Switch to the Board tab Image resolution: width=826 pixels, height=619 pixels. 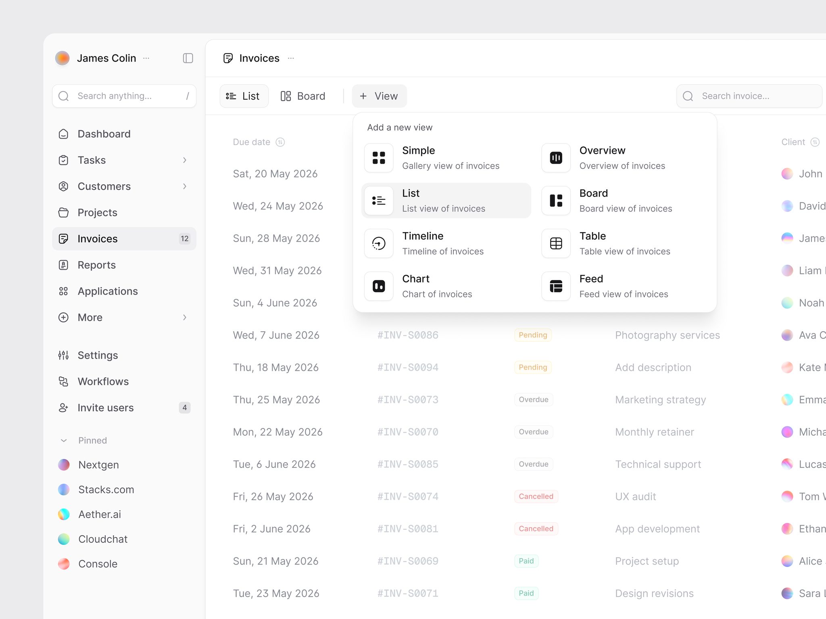(x=303, y=96)
